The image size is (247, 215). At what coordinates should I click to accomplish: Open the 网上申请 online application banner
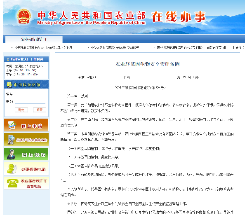[x=26, y=125]
